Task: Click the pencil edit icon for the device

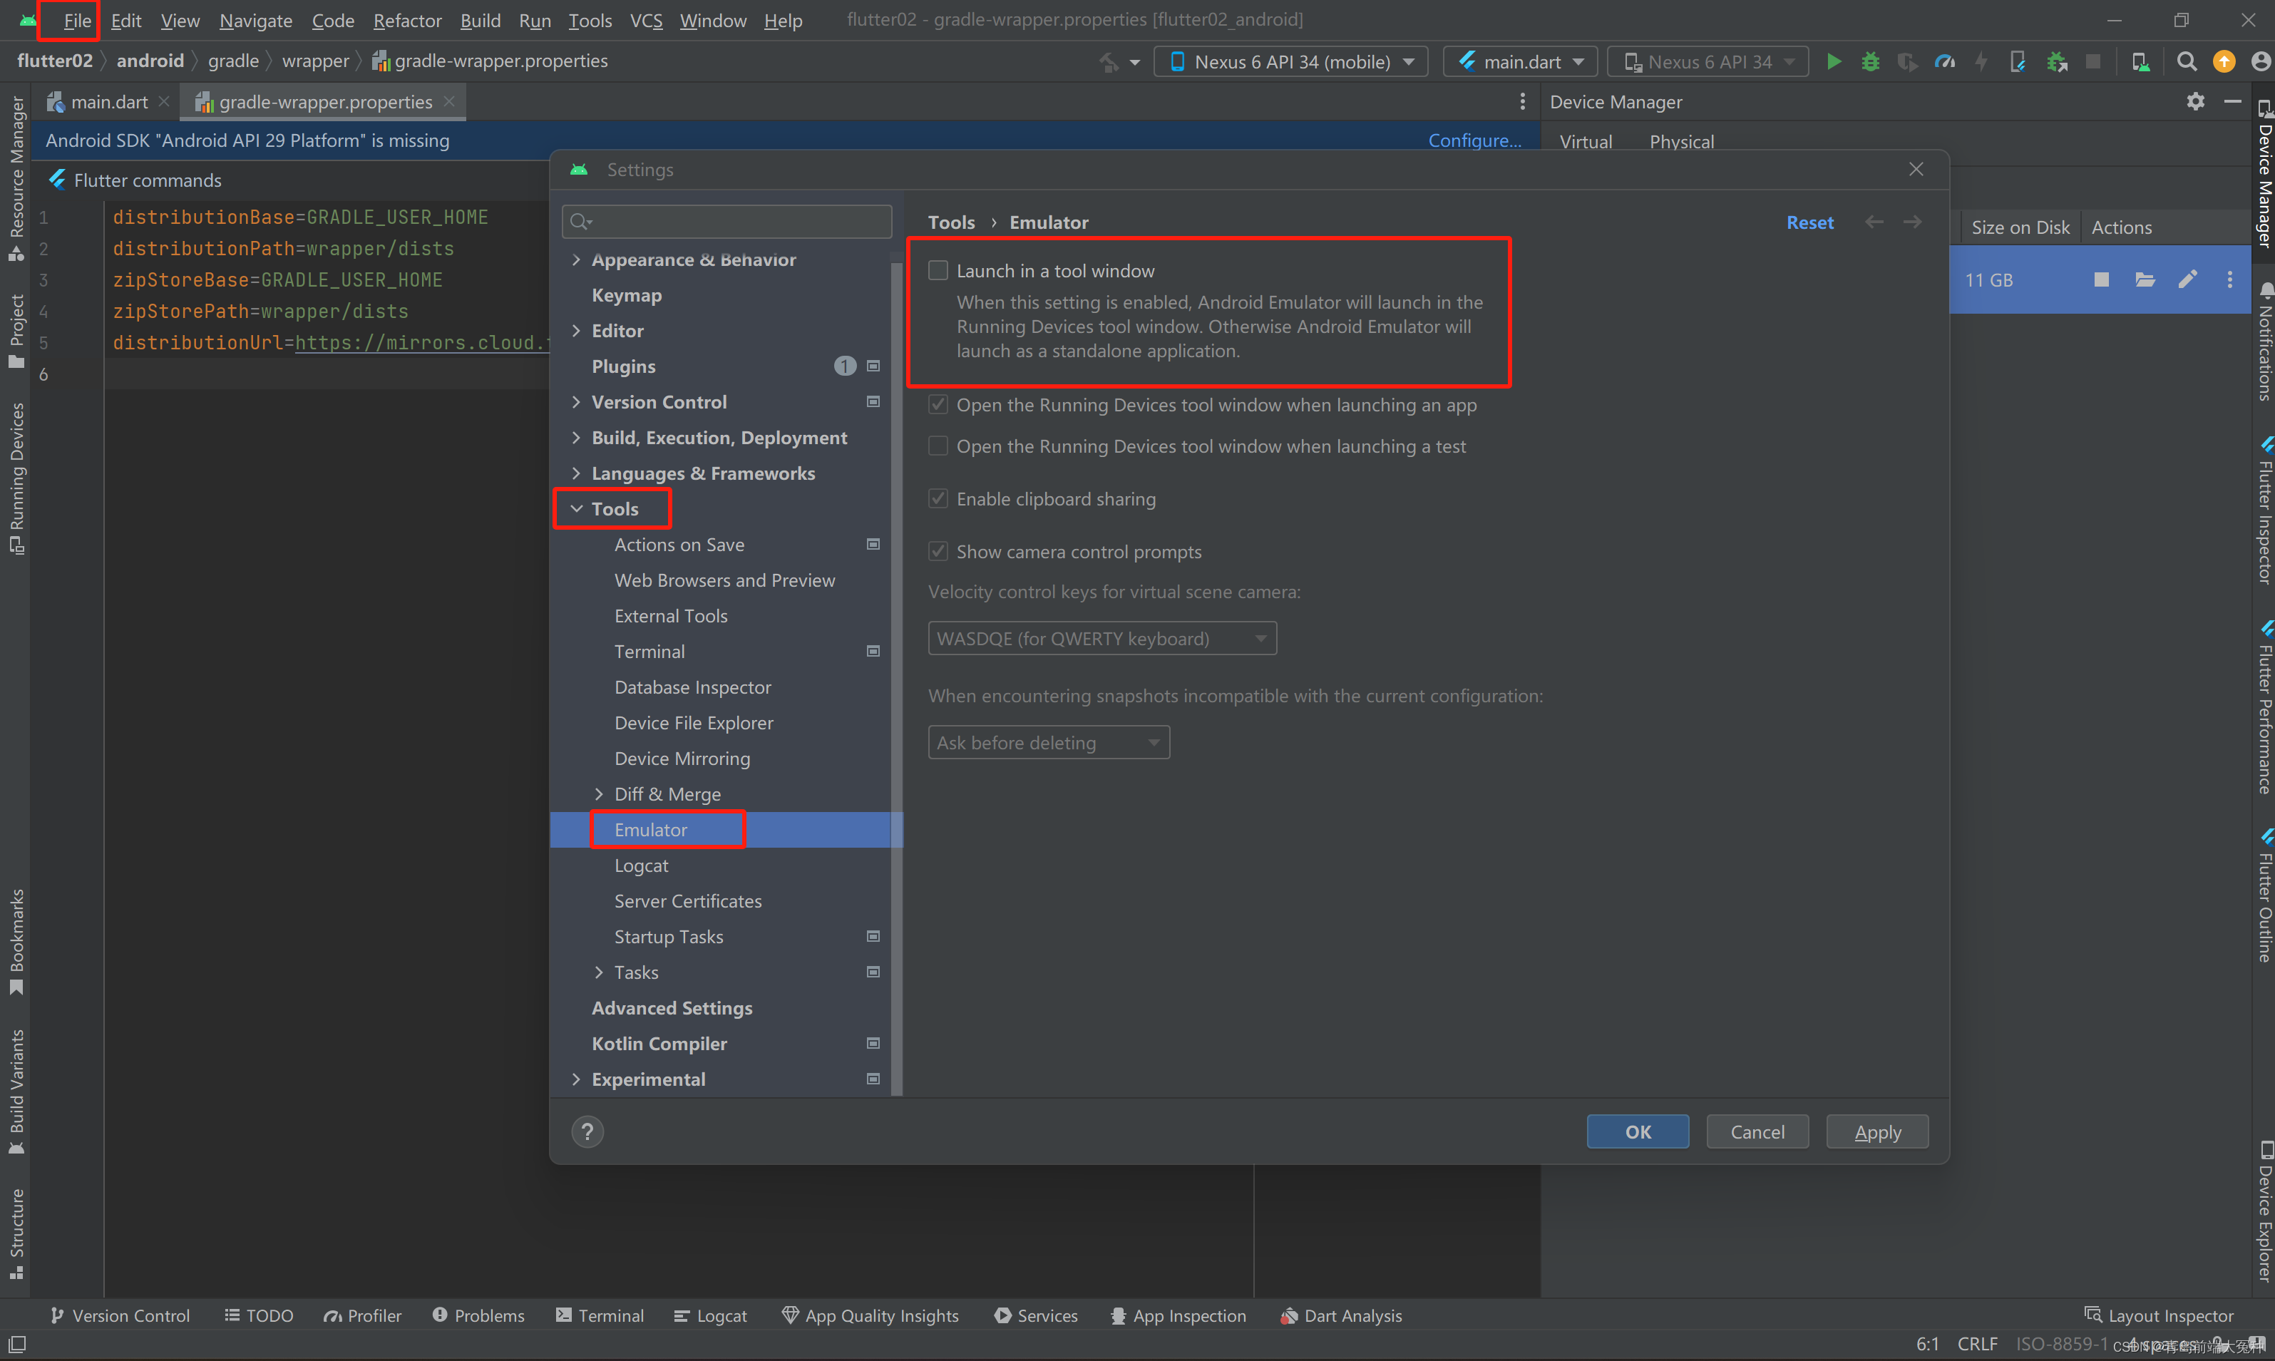Action: click(2187, 279)
